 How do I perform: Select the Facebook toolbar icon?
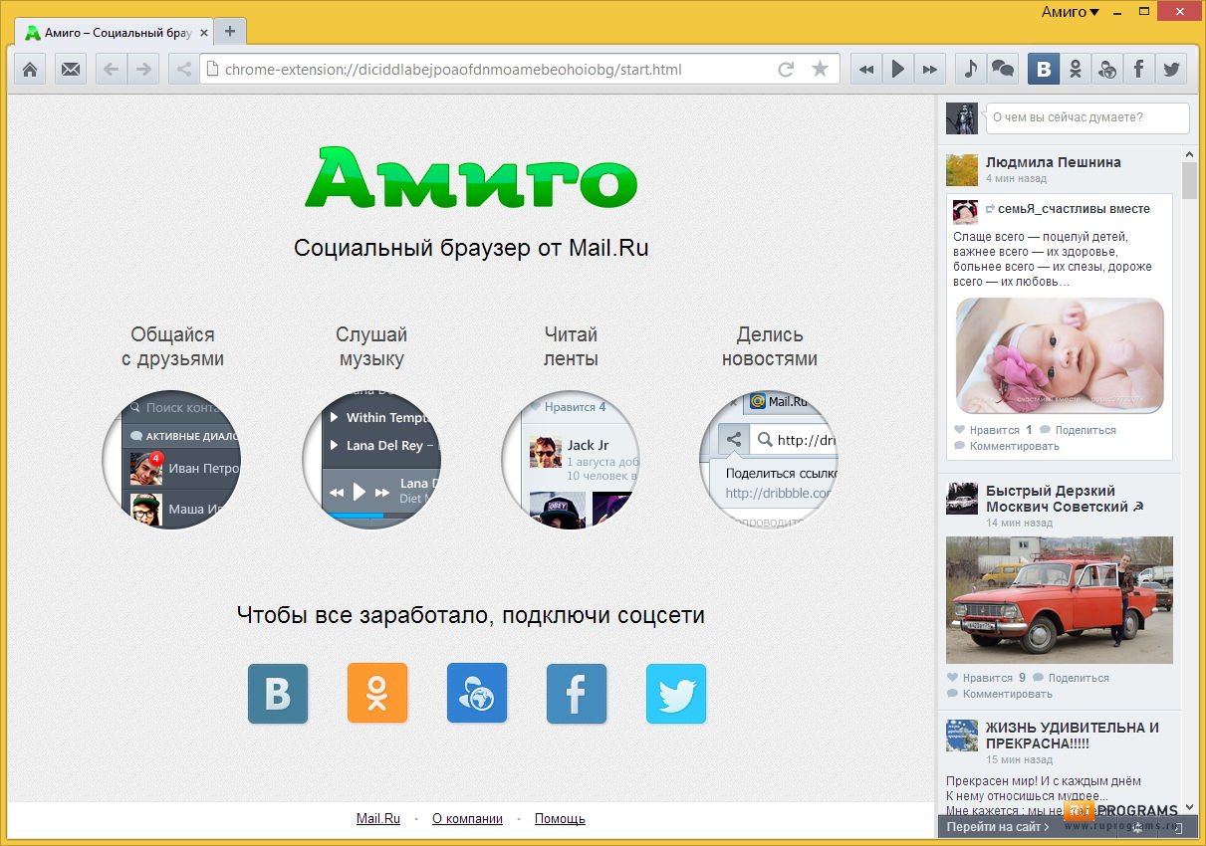1139,70
